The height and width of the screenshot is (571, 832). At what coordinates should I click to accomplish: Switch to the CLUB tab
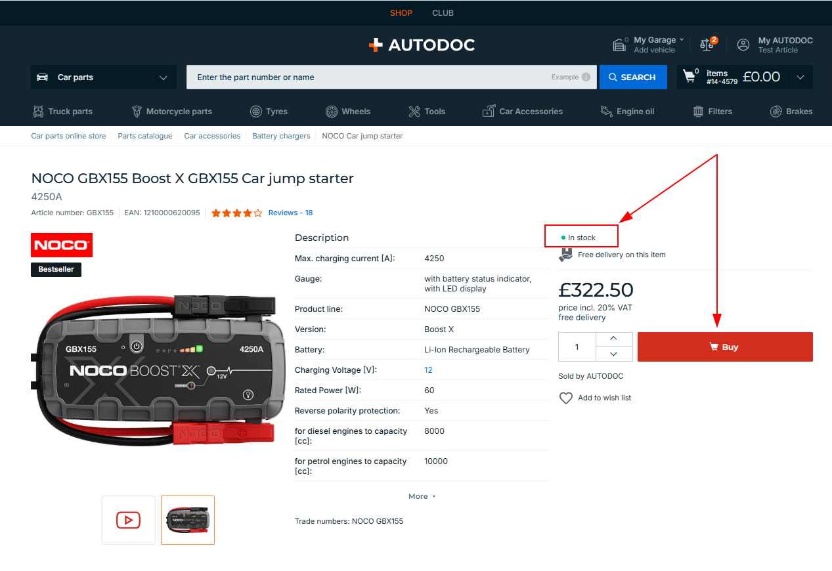pyautogui.click(x=443, y=13)
